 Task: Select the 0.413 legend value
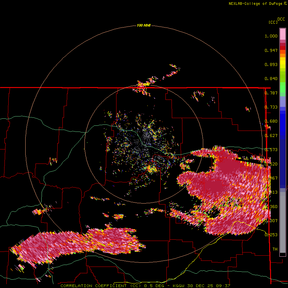(271, 192)
